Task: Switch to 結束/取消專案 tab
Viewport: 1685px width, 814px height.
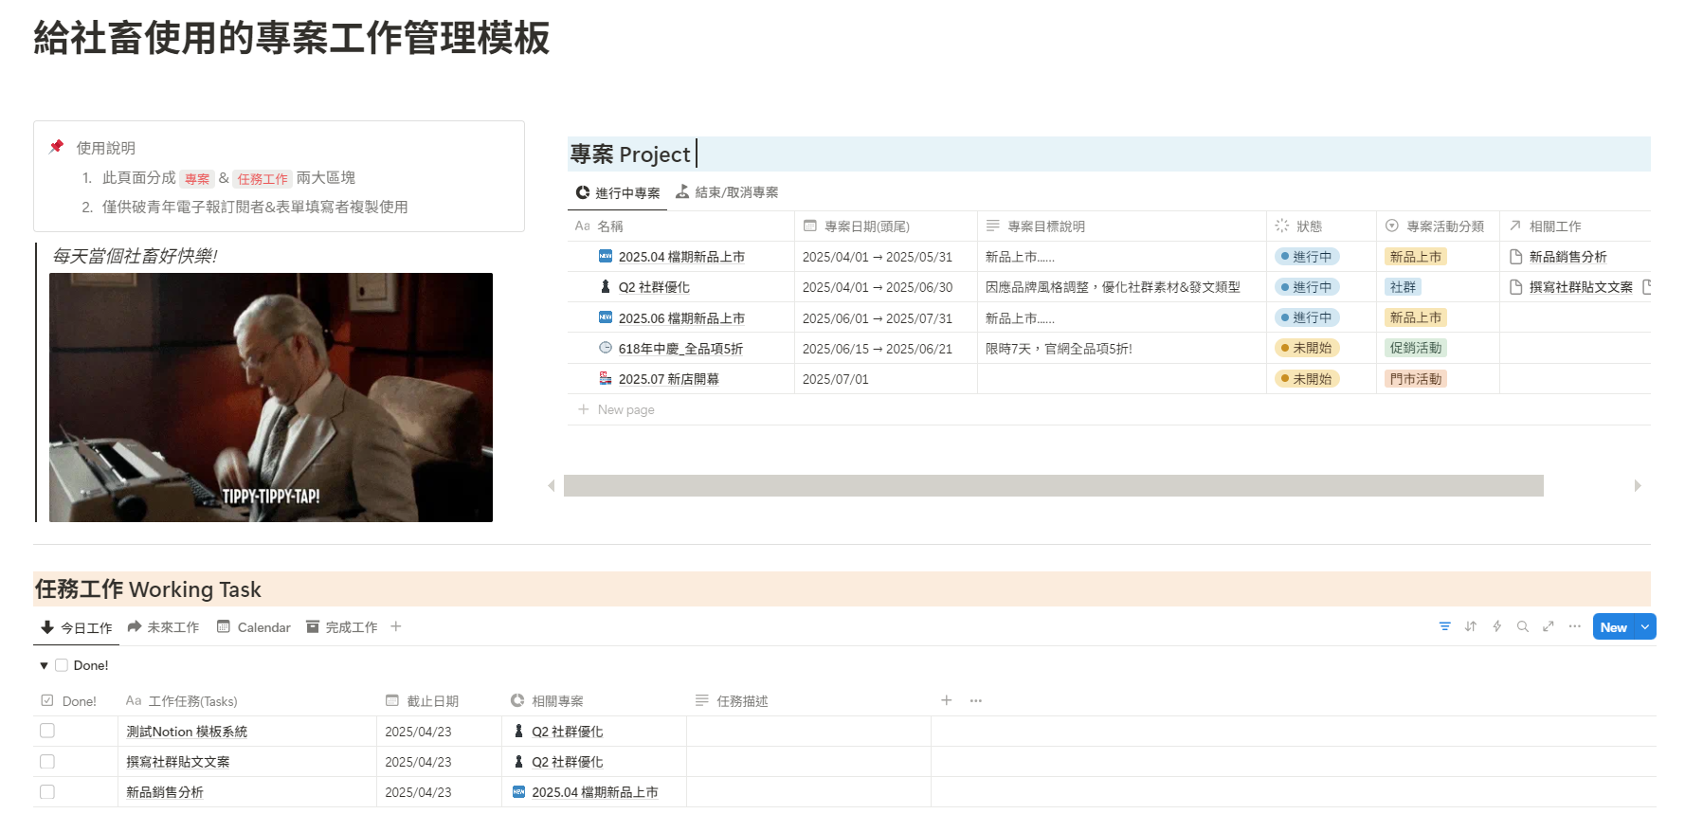Action: coord(727,192)
